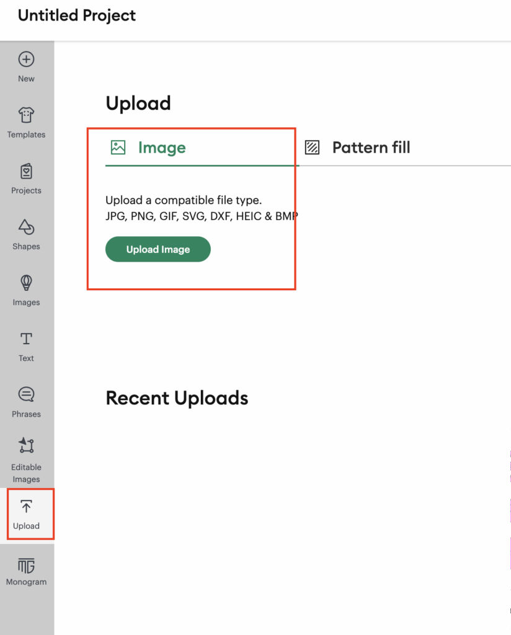Open the Phrases speech bubble icon
This screenshot has width=511, height=635.
[26, 394]
